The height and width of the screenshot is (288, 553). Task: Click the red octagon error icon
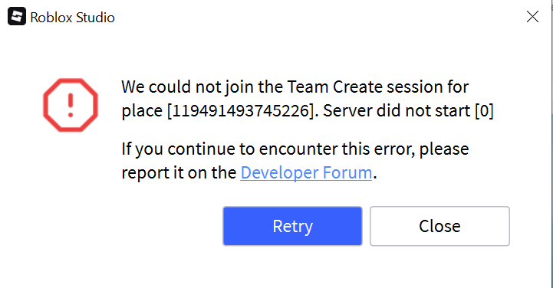71,105
